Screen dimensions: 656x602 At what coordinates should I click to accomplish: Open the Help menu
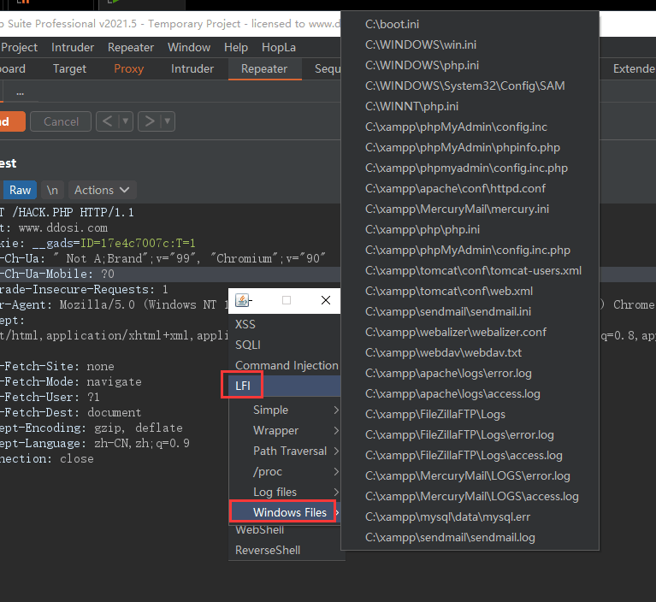click(236, 47)
